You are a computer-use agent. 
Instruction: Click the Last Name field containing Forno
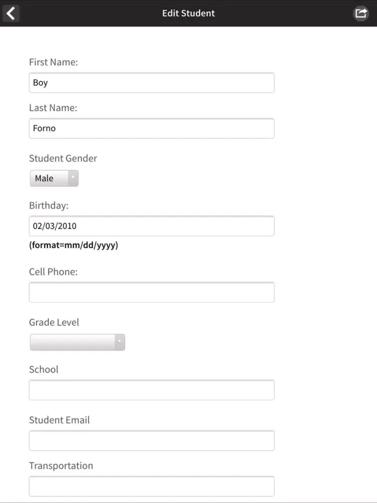(151, 128)
